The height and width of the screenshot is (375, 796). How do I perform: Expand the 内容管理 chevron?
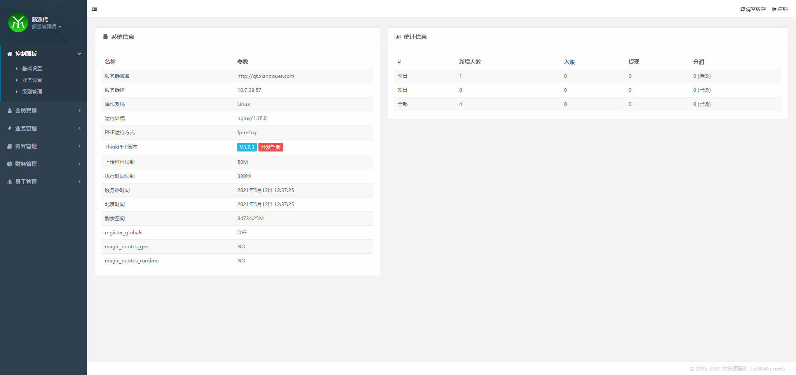tap(79, 146)
